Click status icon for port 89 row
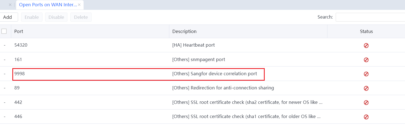Screen dimensions: 405x139 pos(366,88)
